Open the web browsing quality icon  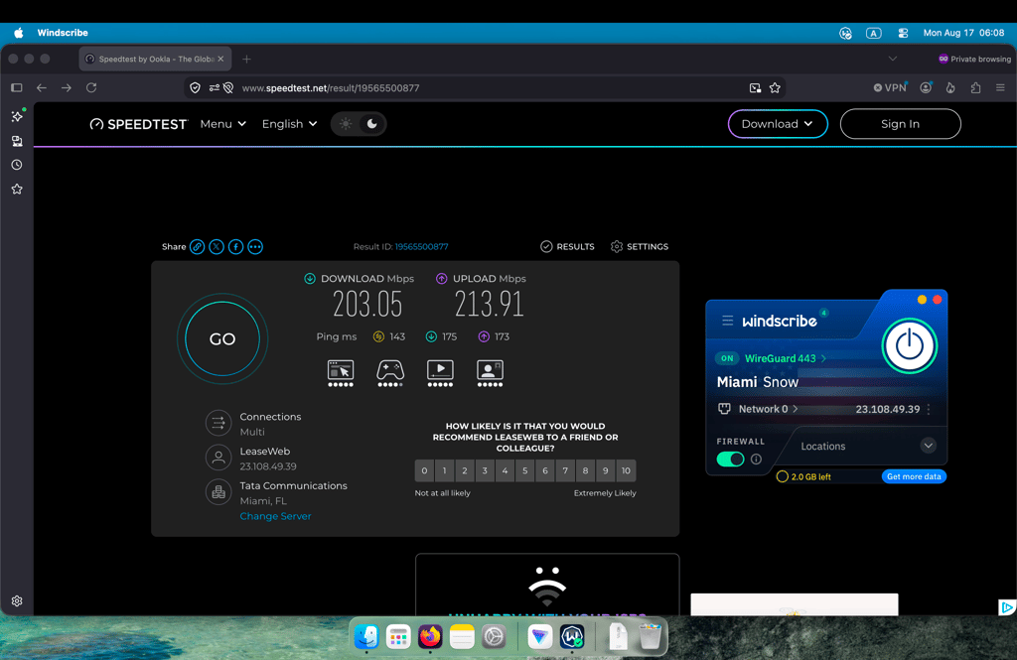pyautogui.click(x=341, y=373)
